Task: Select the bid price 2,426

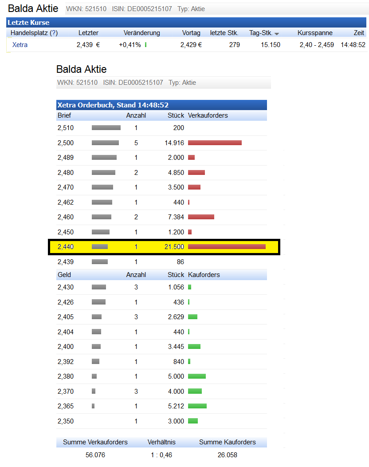Action: pyautogui.click(x=66, y=302)
